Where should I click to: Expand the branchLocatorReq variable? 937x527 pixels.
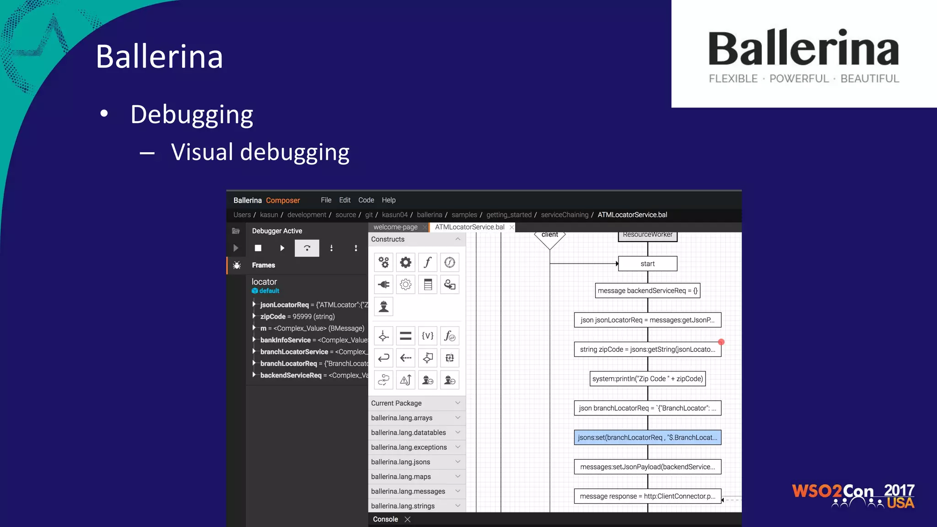[254, 363]
